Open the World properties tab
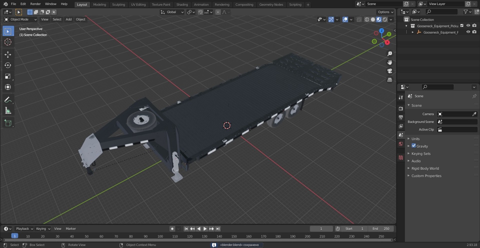The image size is (480, 248). [401, 144]
